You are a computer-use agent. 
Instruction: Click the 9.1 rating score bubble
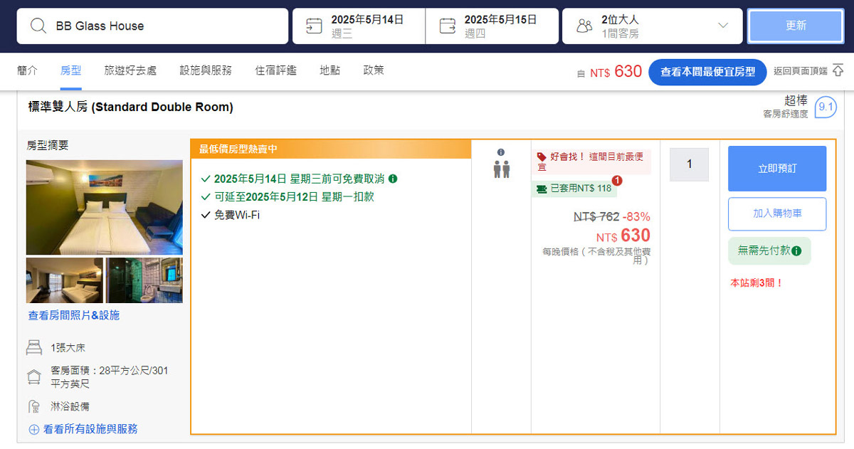826,107
